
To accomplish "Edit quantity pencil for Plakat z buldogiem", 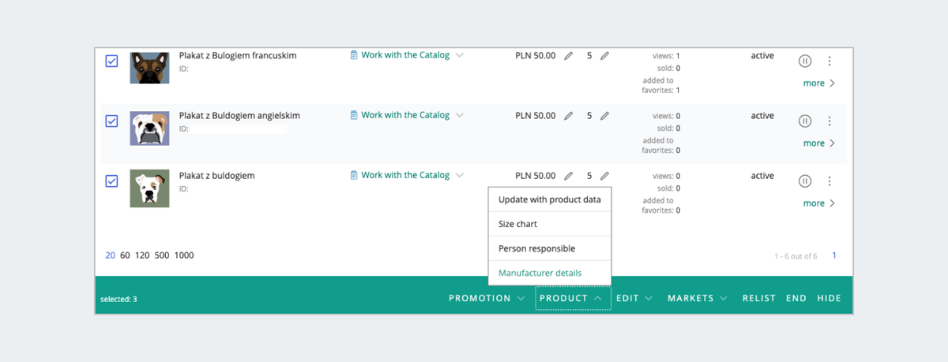I will [604, 176].
